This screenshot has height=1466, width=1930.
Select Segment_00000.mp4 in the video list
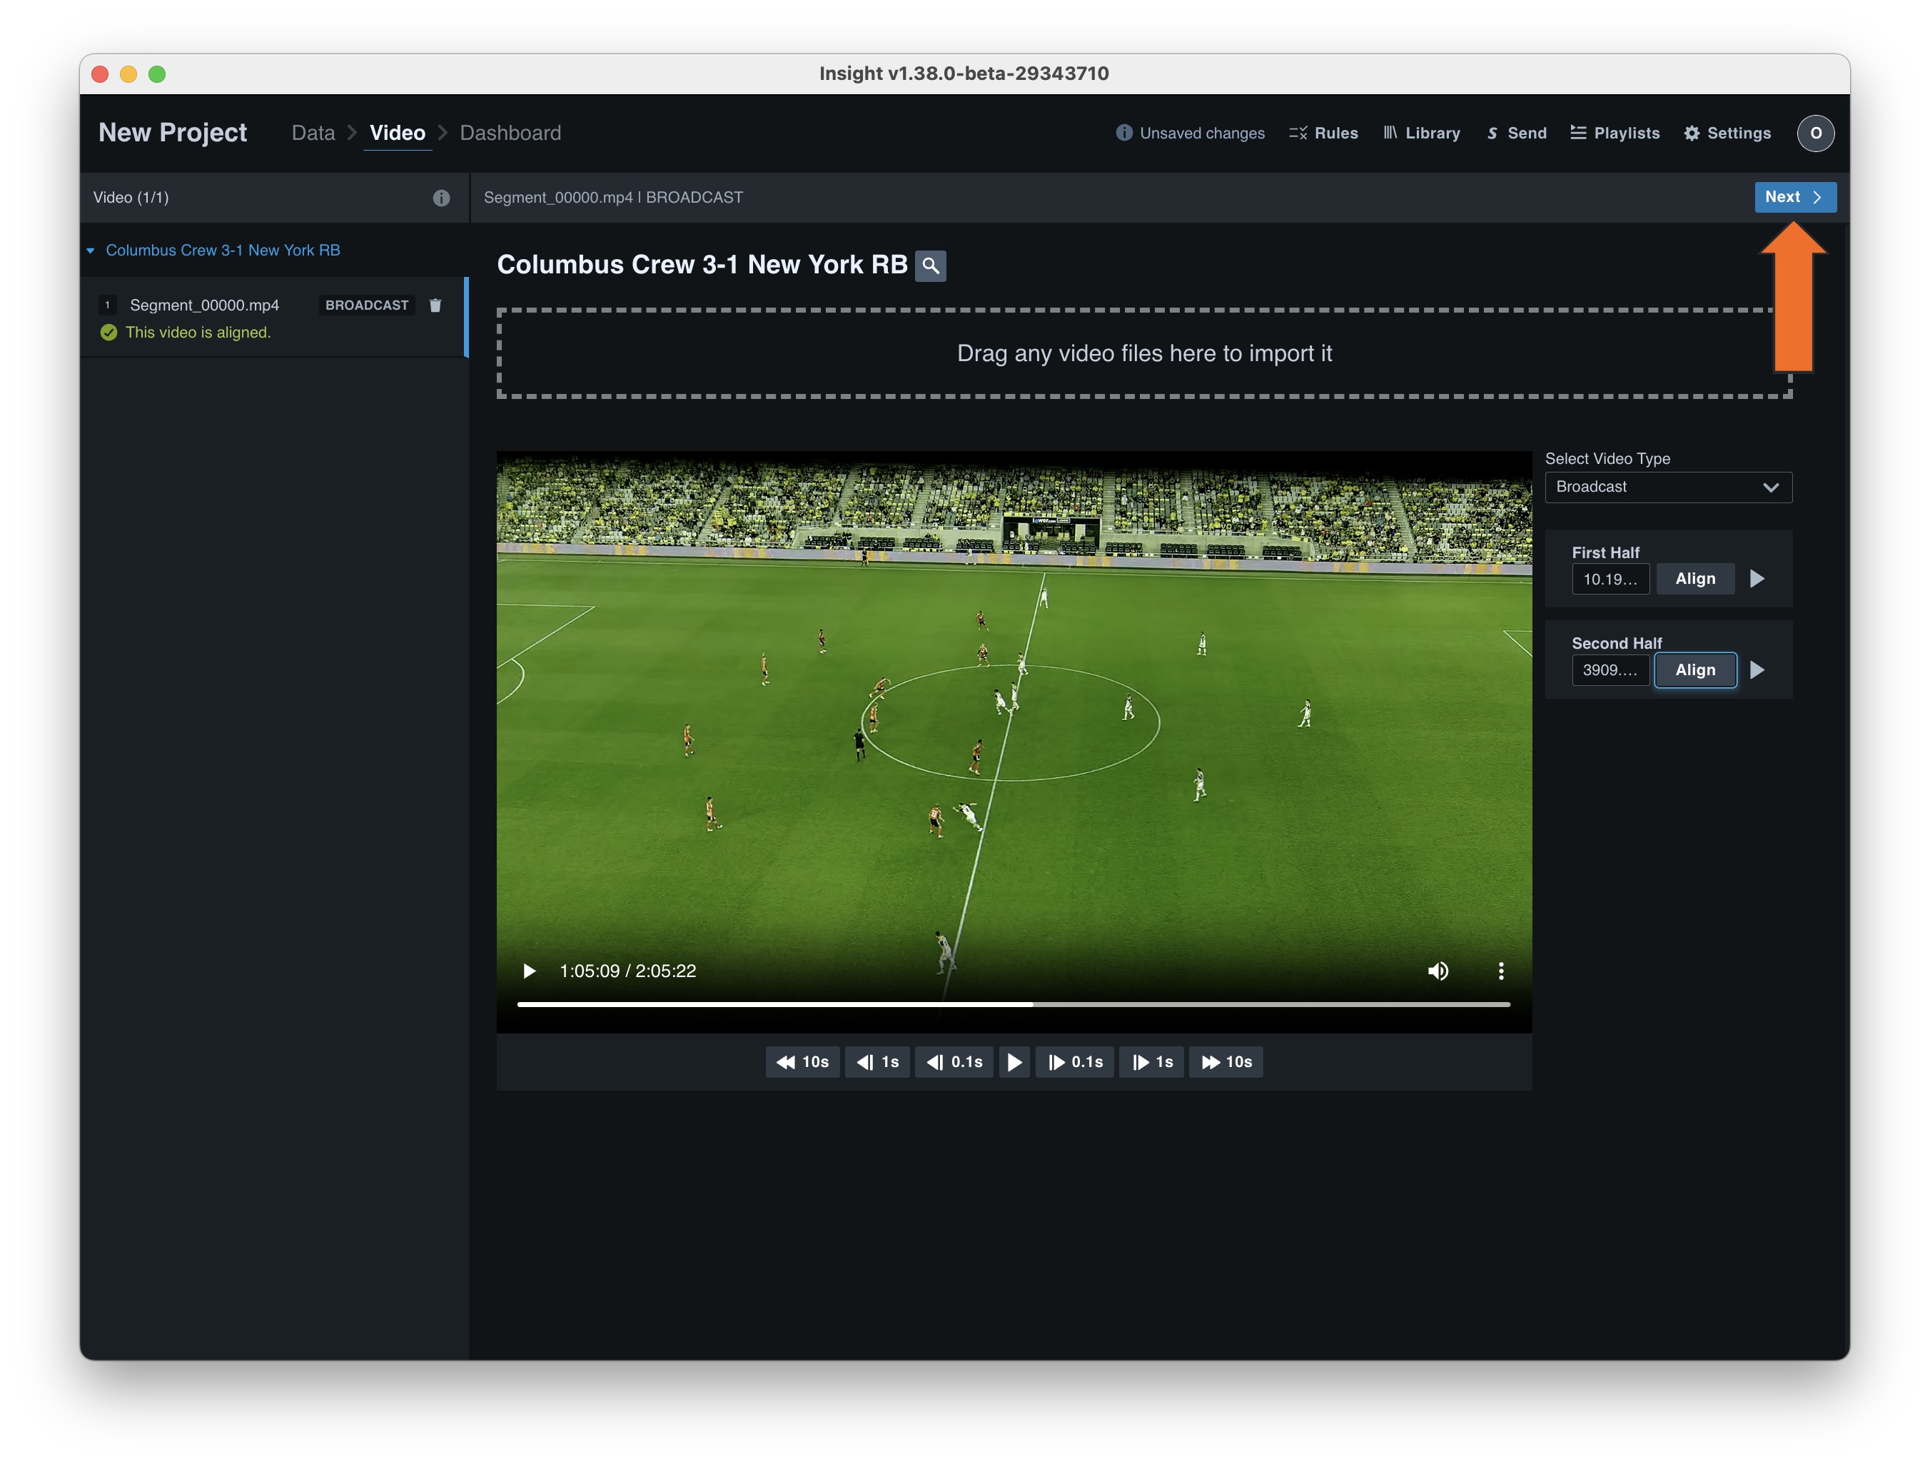(274, 318)
